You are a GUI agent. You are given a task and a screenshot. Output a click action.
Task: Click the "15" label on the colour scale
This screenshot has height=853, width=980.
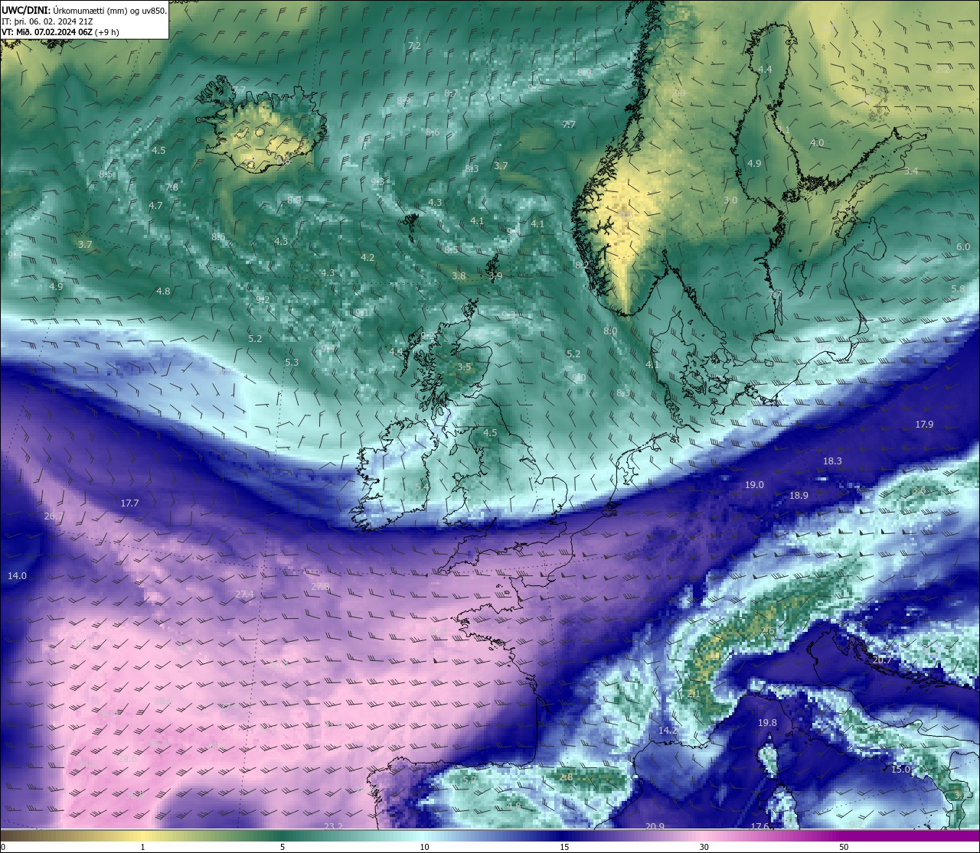[x=564, y=847]
